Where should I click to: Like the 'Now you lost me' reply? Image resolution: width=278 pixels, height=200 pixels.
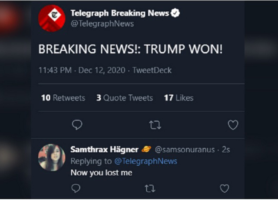click(224, 188)
